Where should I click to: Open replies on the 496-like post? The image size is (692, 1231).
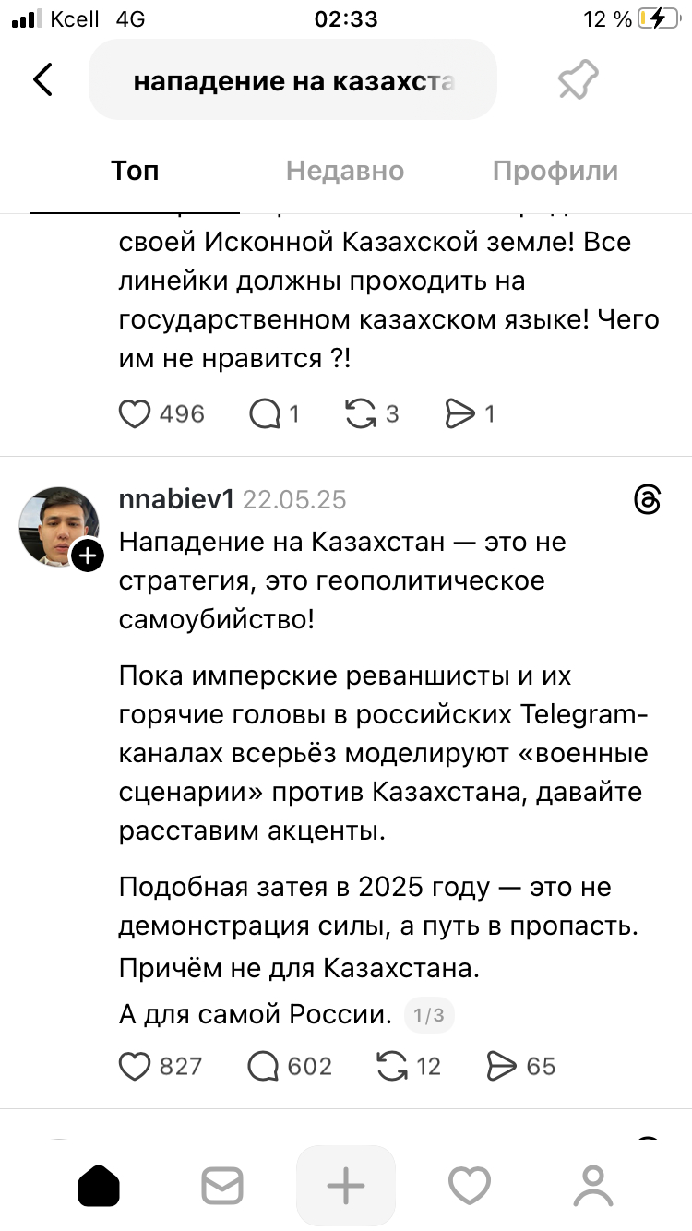pyautogui.click(x=265, y=414)
